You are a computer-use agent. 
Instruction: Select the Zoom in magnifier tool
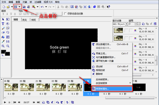click(x=3, y=46)
